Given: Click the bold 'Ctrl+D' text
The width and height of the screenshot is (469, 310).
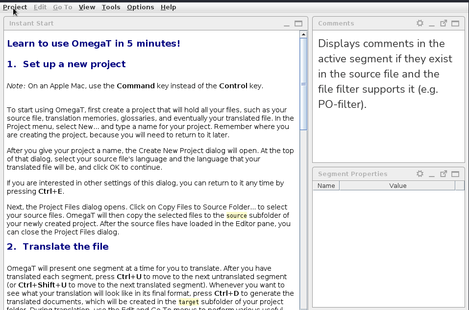Looking at the screenshot, I should coord(226,293).
